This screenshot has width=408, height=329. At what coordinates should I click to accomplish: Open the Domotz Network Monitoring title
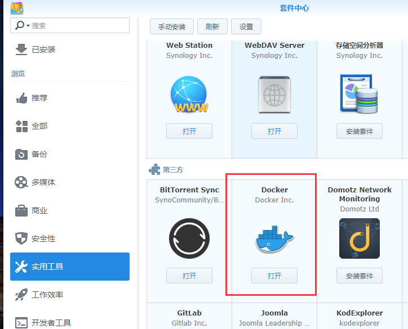coord(360,194)
